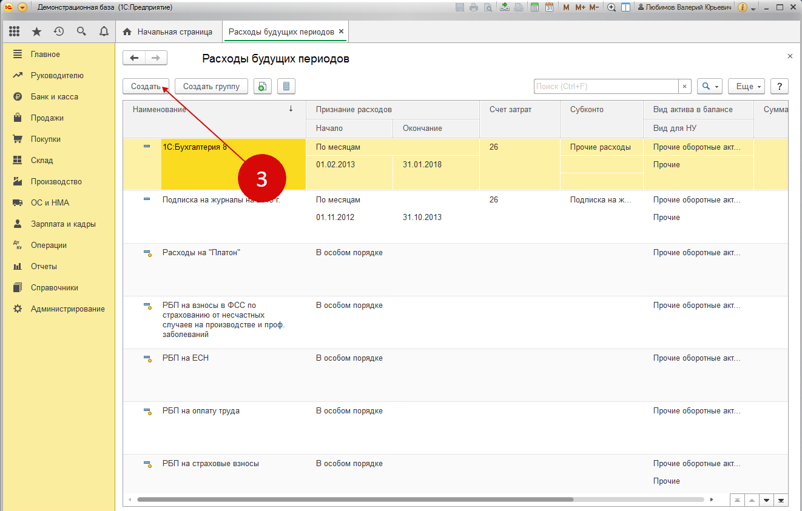Open the Отчеты section

(x=58, y=266)
